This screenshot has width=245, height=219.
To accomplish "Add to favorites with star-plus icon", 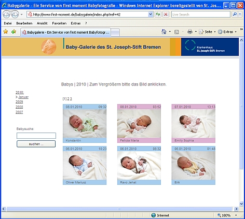I will pos(13,32).
